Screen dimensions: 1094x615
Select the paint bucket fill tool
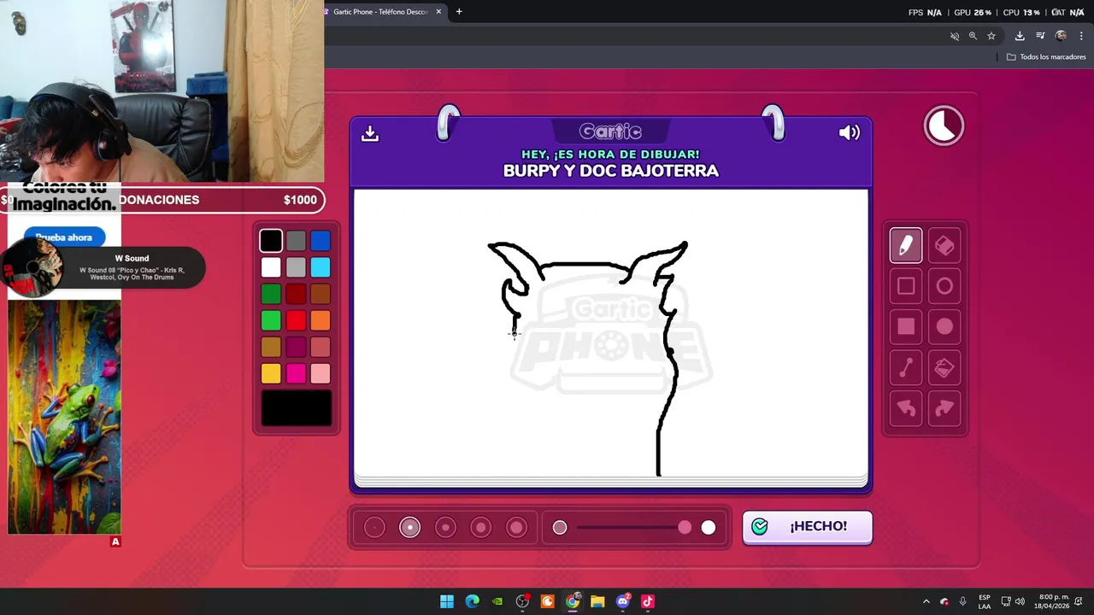pos(944,367)
